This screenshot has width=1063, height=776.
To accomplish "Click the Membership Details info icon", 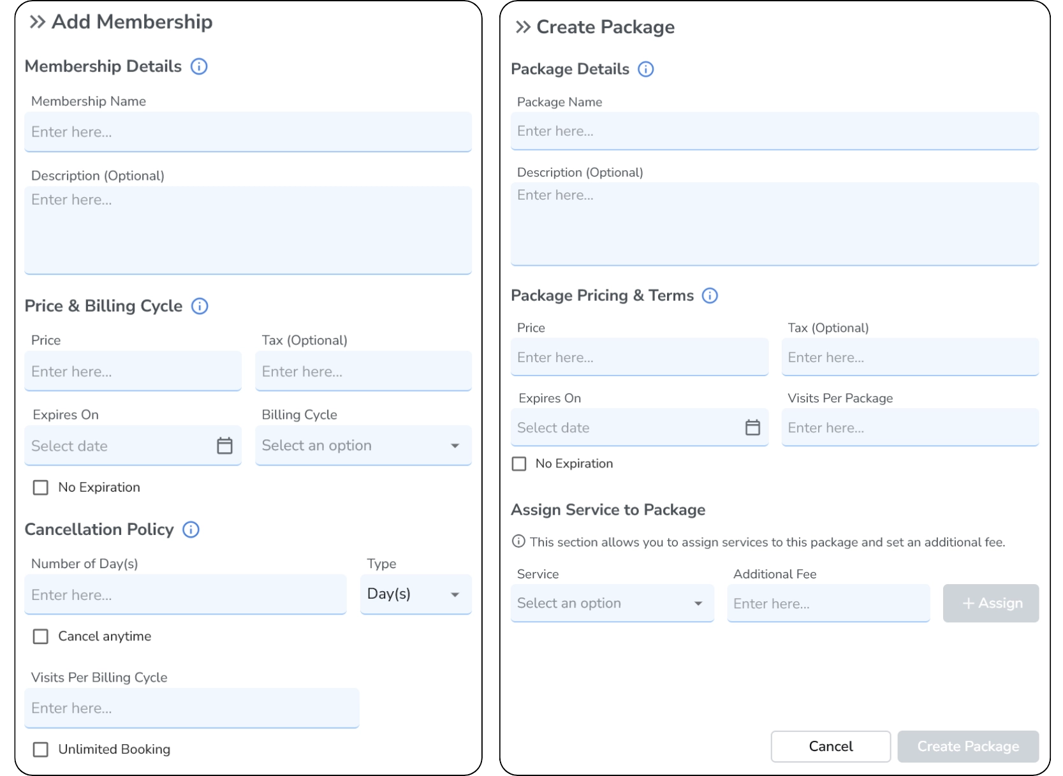I will click(x=199, y=67).
